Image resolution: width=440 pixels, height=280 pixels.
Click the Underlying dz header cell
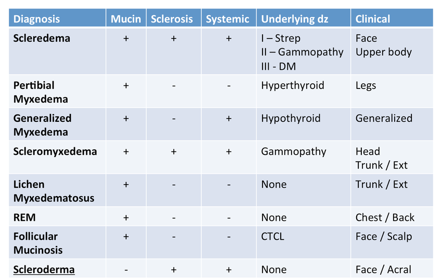point(304,18)
